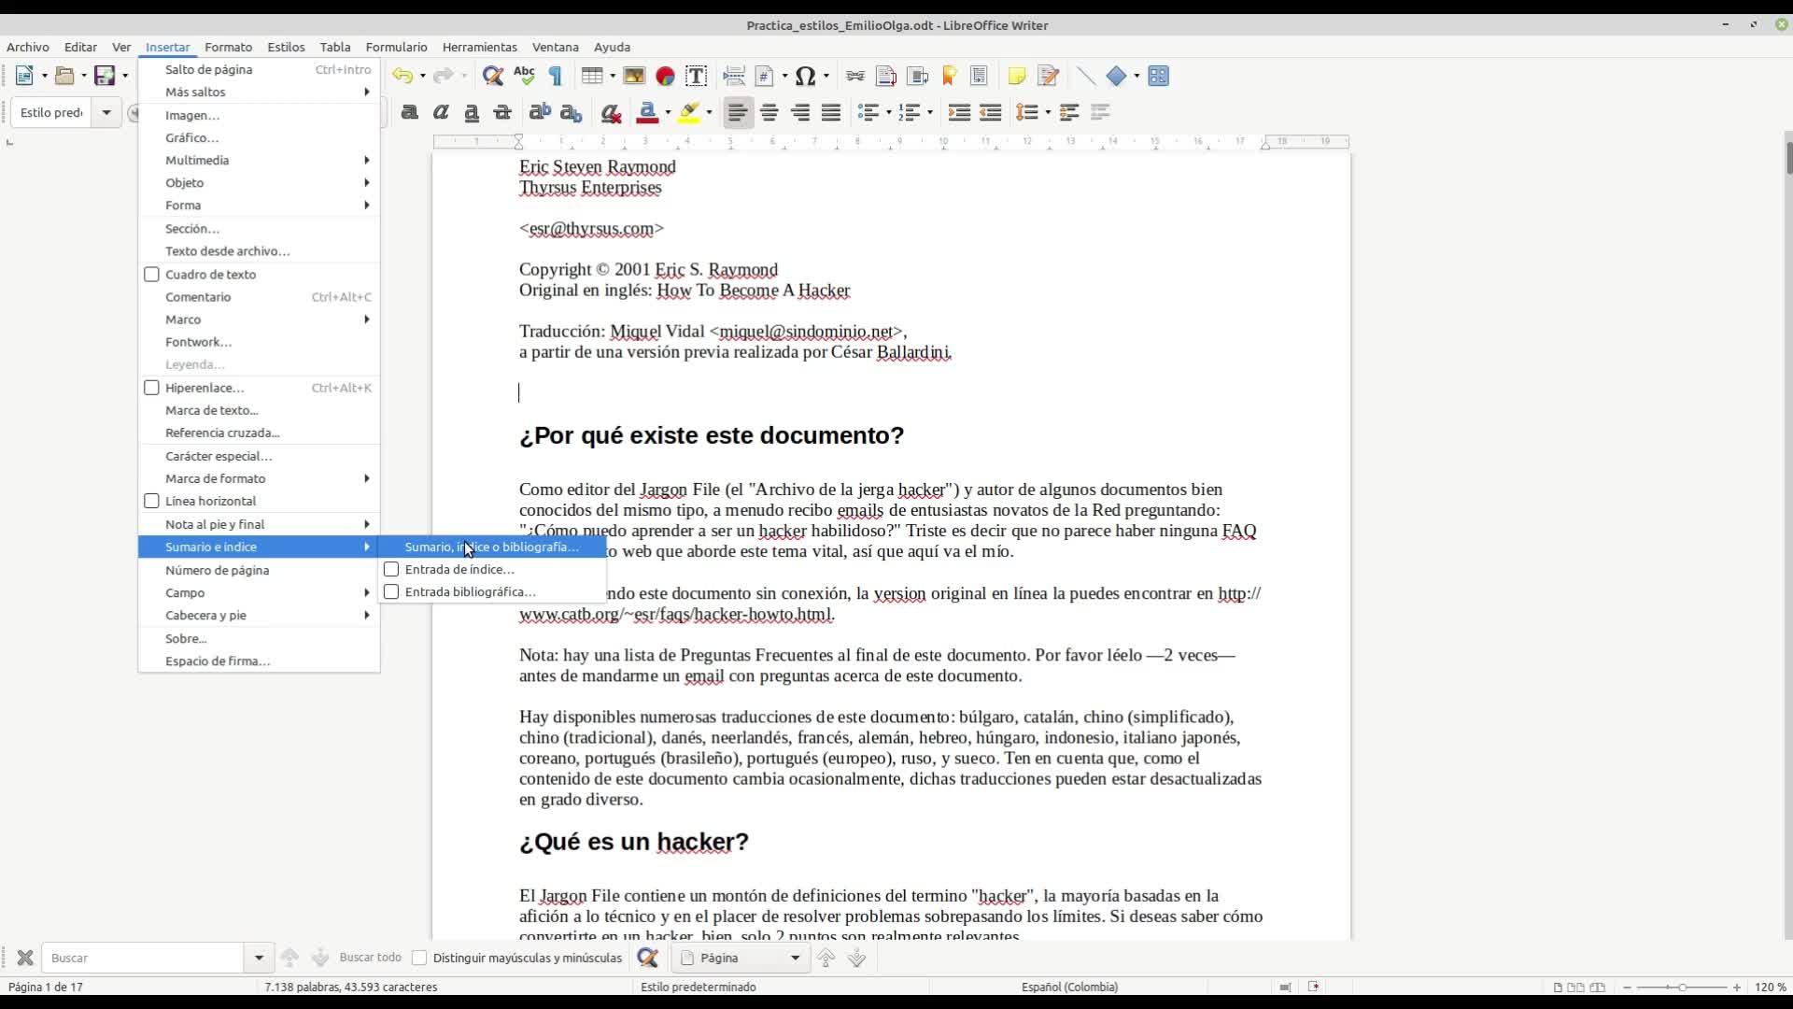This screenshot has width=1793, height=1009.
Task: Click the clear direct formatting icon
Action: tap(611, 113)
